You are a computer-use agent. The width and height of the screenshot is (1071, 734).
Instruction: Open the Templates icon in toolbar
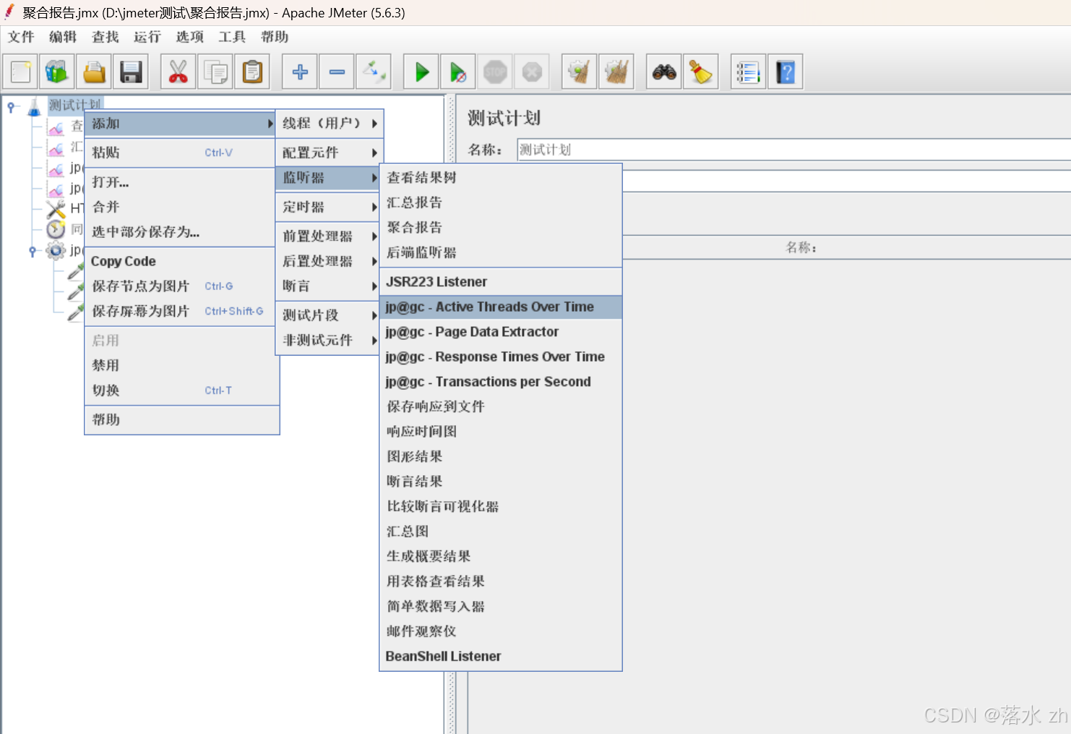click(x=57, y=72)
